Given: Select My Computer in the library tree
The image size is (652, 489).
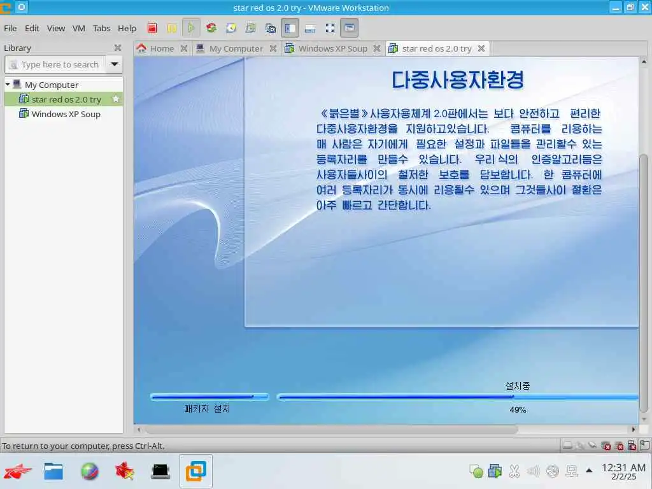Looking at the screenshot, I should (x=52, y=85).
